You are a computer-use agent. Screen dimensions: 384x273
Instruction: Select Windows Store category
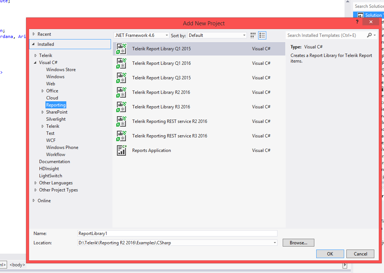[x=61, y=70]
